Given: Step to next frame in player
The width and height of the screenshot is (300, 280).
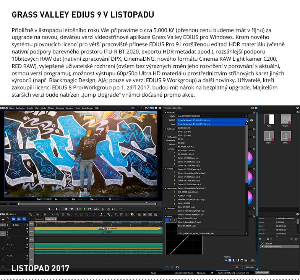Looking at the screenshot, I should (84, 209).
